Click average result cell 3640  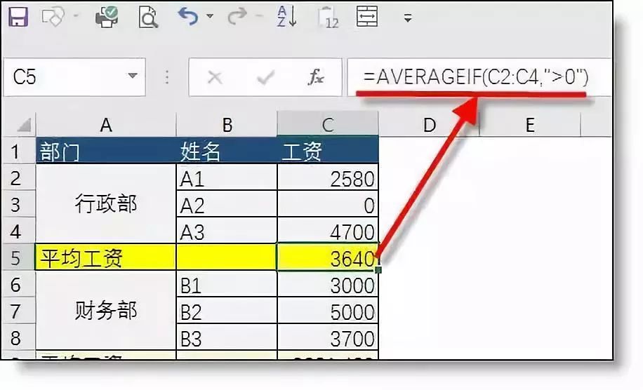click(x=328, y=258)
